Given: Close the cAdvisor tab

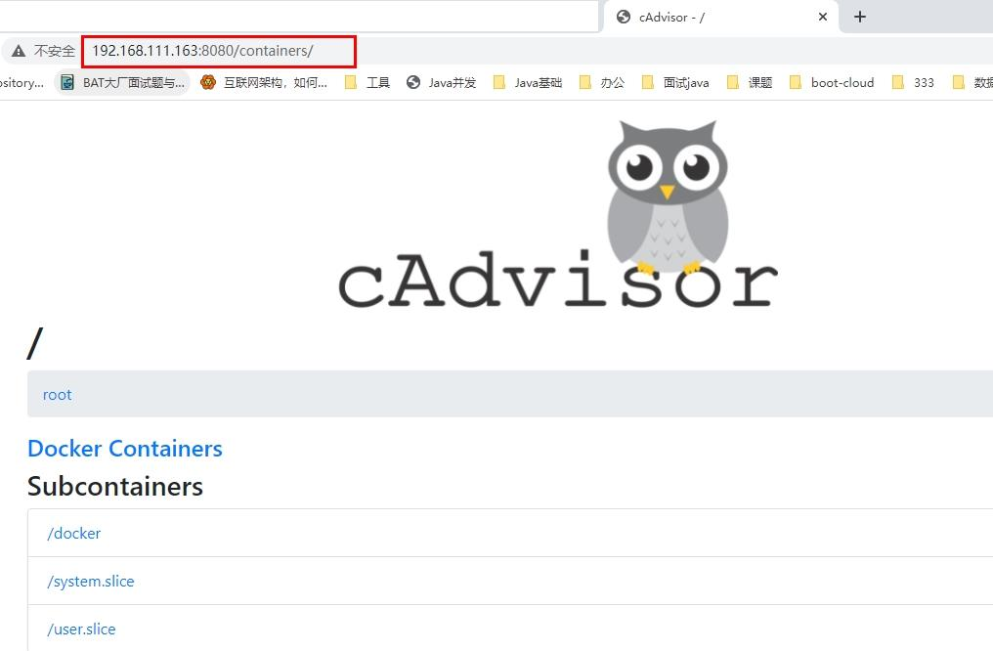Looking at the screenshot, I should pos(823,17).
